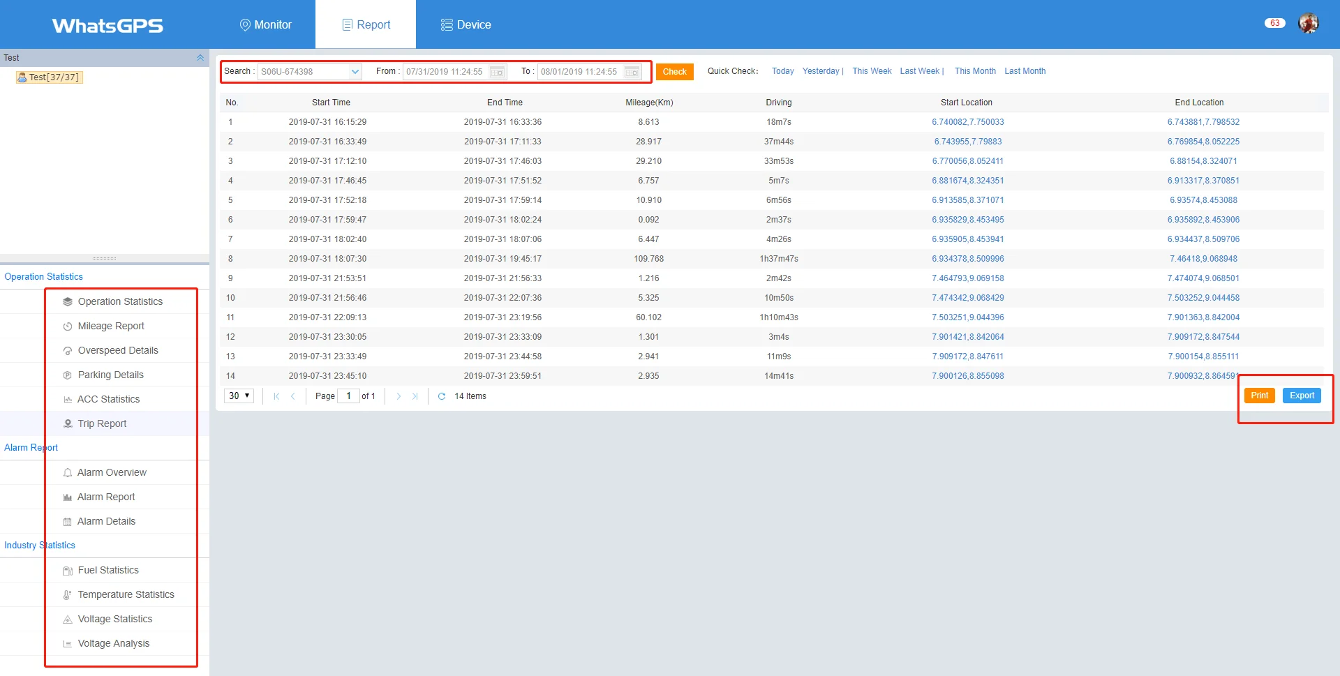Open the 63 notifications badge
Screen dimensions: 1340x676
pos(1274,23)
